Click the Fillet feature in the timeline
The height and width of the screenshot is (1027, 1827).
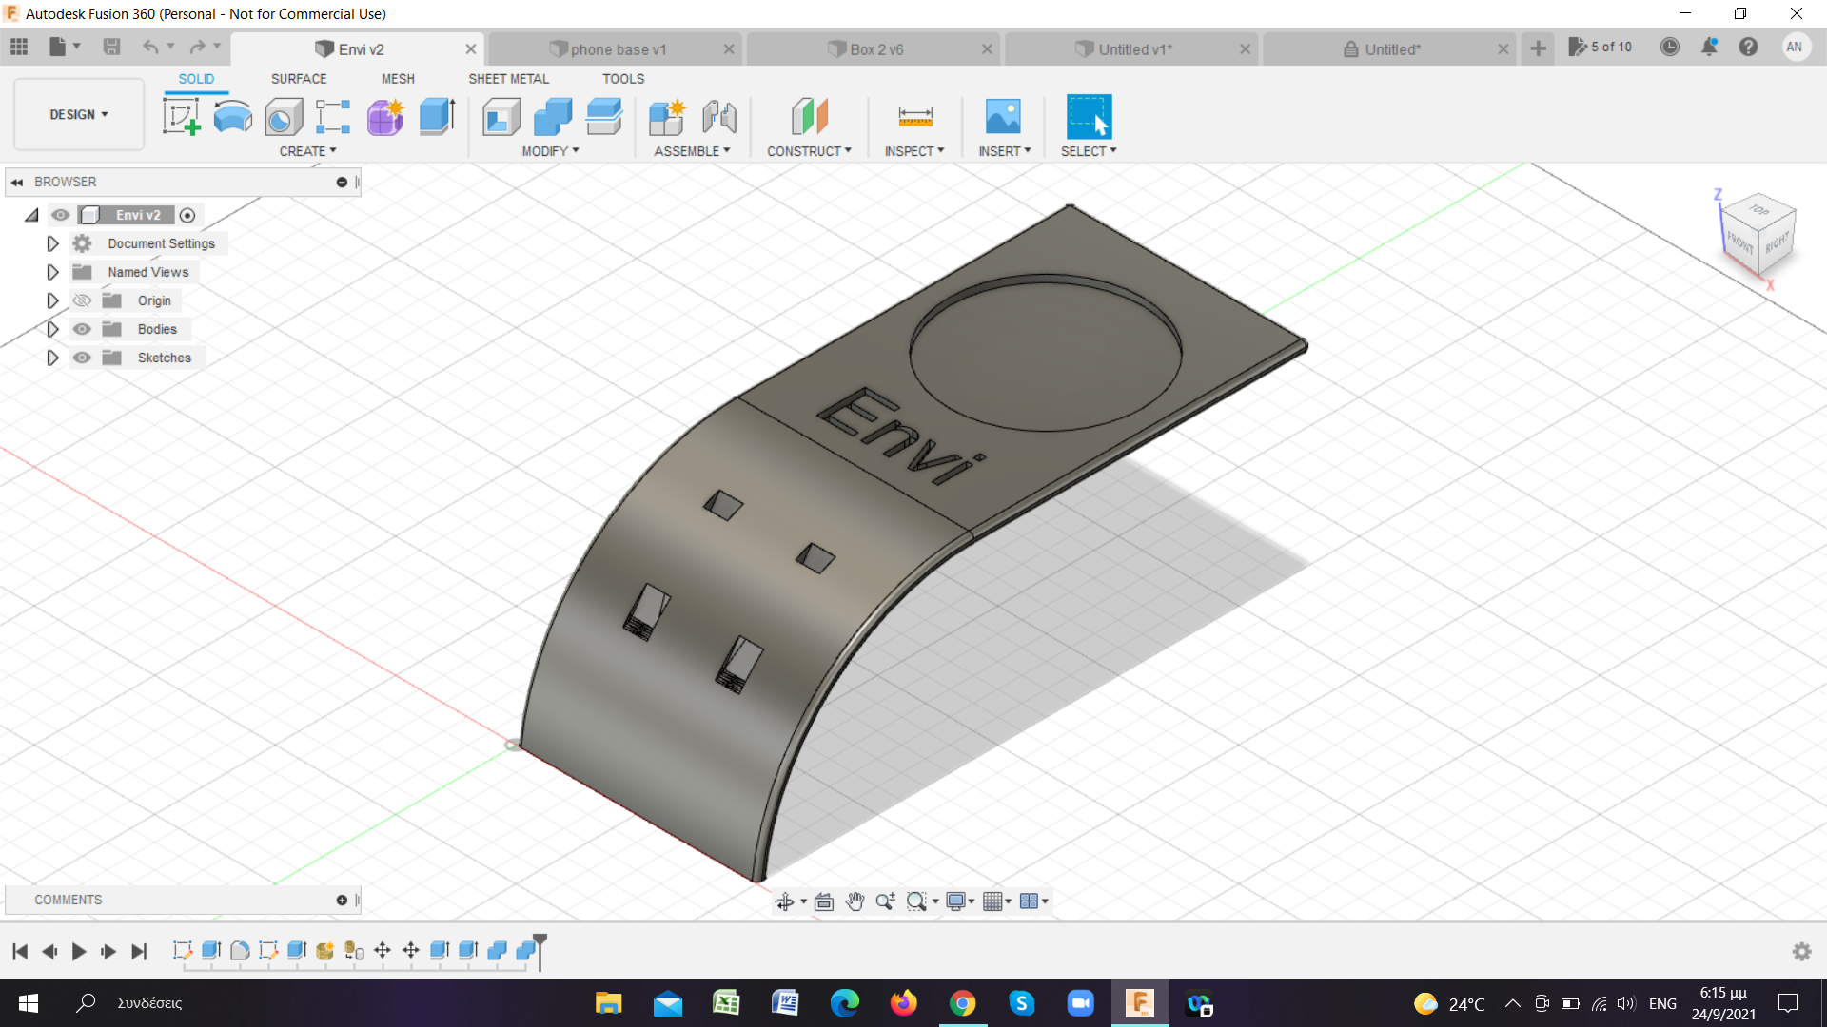(x=240, y=950)
